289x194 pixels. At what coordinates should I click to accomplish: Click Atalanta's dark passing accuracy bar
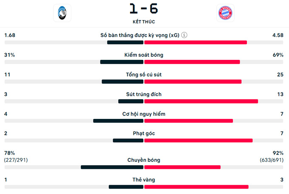click(x=112, y=167)
